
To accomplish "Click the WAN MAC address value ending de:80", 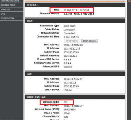I will [x=73, y=45].
